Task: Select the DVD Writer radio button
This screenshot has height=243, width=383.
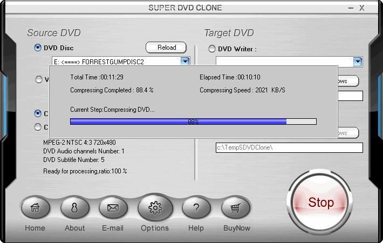Action: tap(212, 49)
